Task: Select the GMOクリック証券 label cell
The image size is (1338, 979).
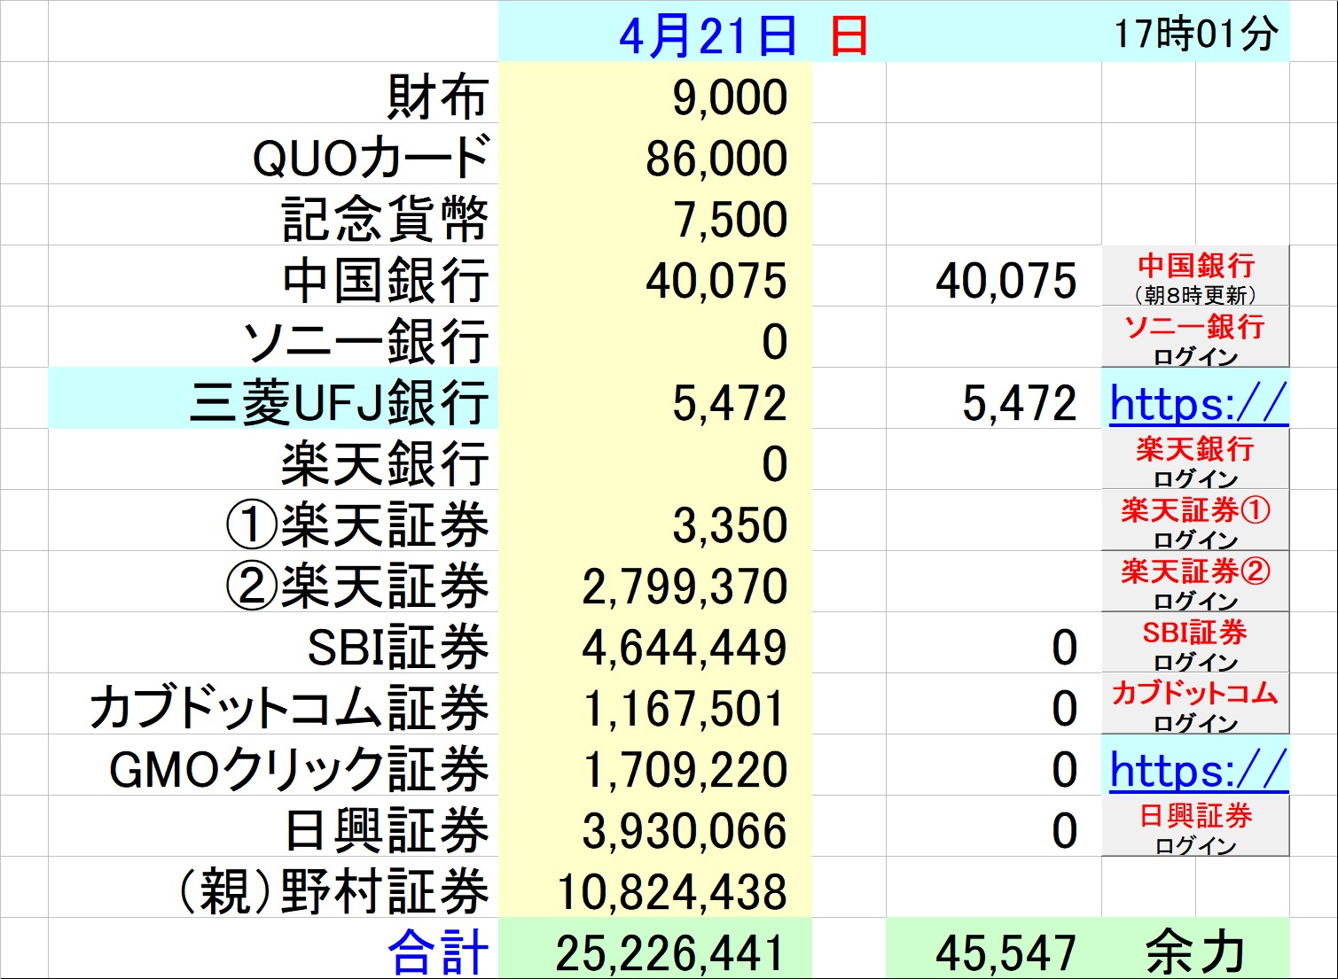Action: pos(273,765)
